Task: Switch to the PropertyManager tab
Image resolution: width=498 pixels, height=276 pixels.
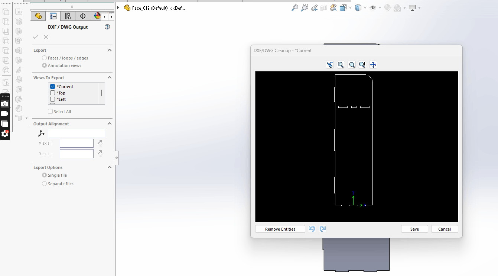Action: [x=53, y=16]
